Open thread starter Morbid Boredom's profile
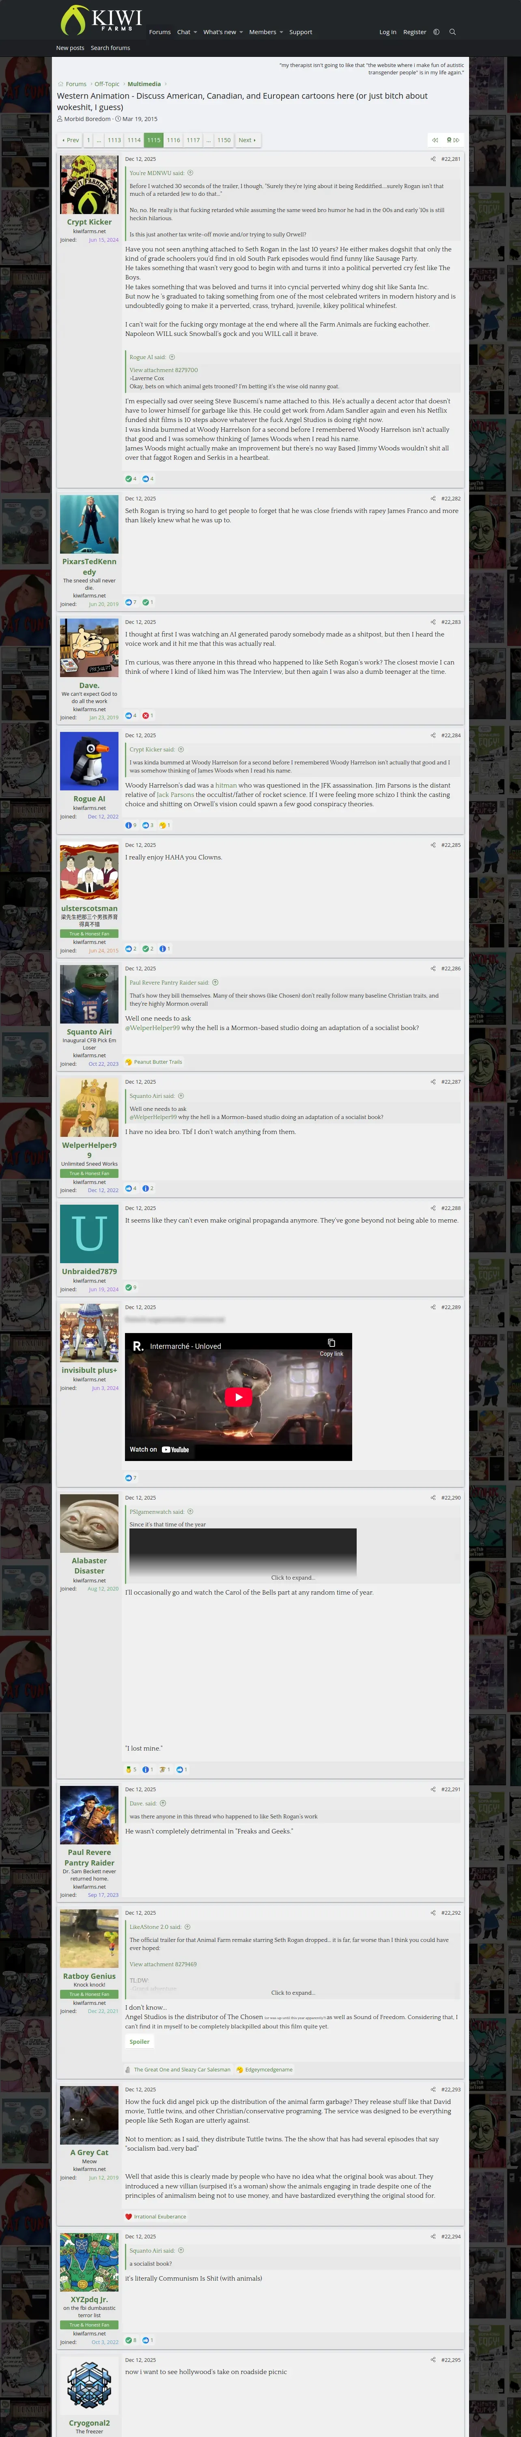This screenshot has height=2437, width=521. tap(87, 119)
